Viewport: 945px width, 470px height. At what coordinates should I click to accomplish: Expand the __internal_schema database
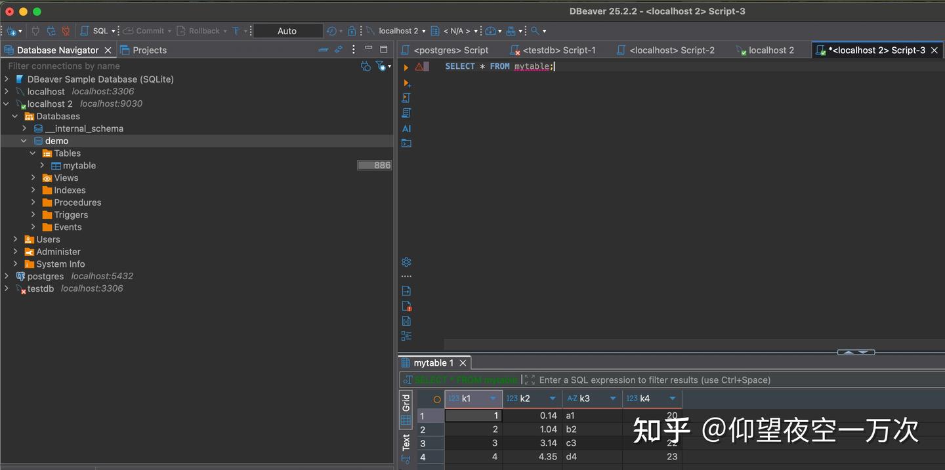click(x=24, y=128)
